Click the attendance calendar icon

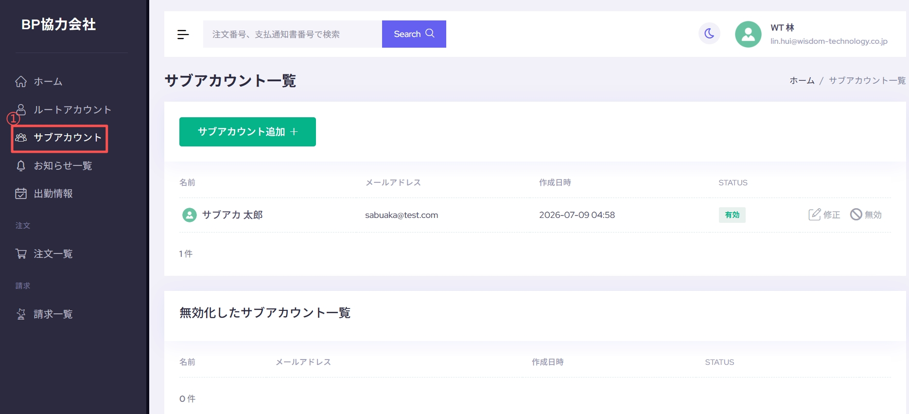[x=21, y=194]
